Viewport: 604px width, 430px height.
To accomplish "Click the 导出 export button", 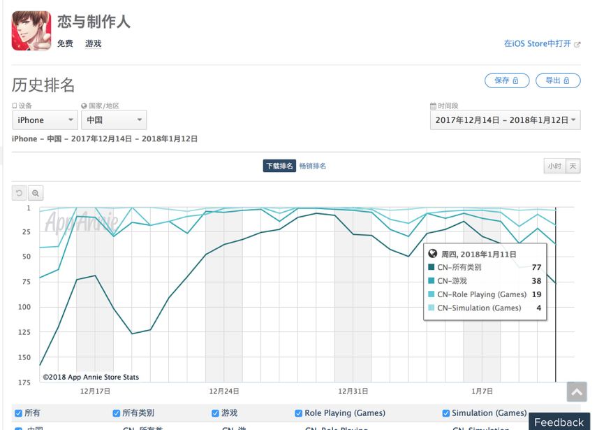I will [x=557, y=80].
